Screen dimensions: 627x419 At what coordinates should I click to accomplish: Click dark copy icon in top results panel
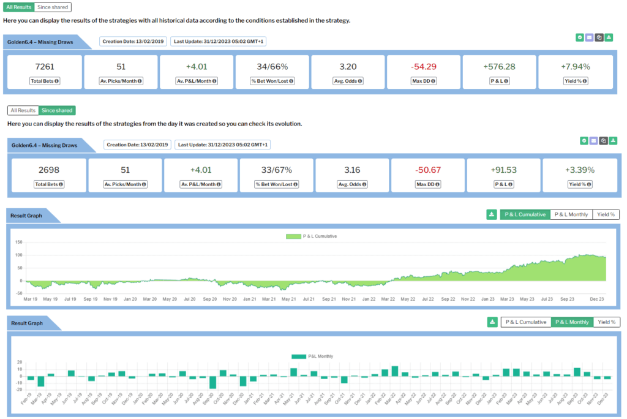(x=599, y=37)
